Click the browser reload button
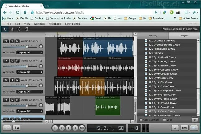Viewport: 201px width, 134px height. point(18,12)
